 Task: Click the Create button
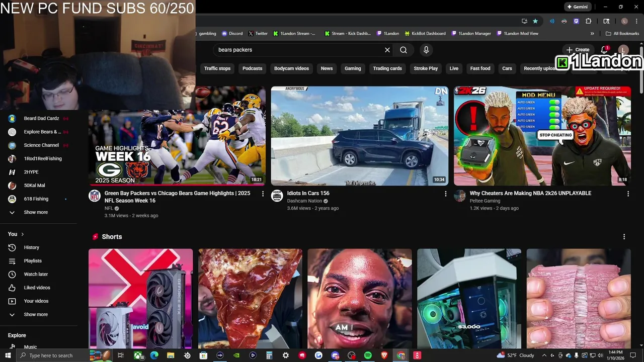[x=578, y=50]
